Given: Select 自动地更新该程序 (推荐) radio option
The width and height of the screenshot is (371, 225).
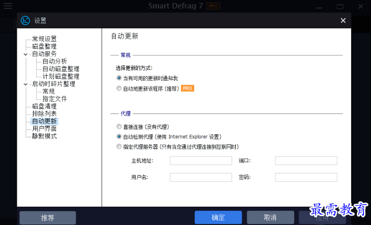Looking at the screenshot, I should [119, 88].
